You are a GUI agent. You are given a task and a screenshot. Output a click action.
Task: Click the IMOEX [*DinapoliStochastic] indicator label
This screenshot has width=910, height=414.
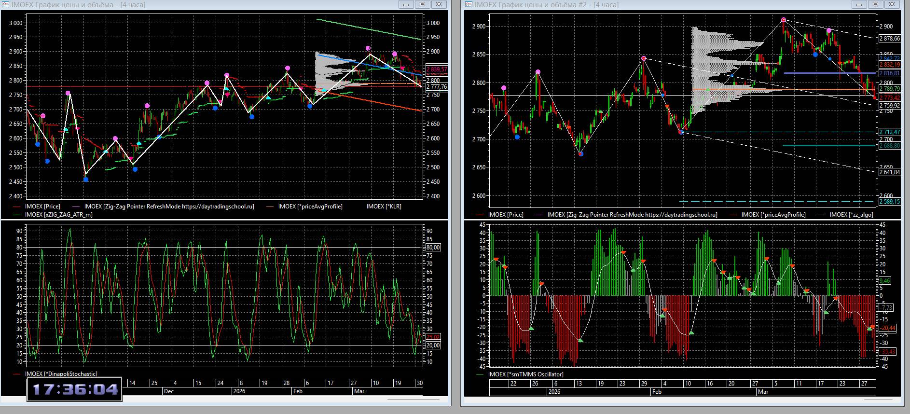(61, 374)
